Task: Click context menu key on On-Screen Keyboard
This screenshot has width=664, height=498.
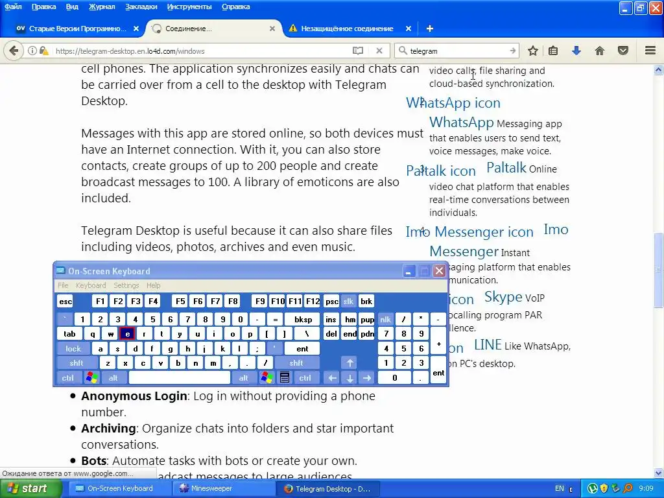Action: pos(285,378)
